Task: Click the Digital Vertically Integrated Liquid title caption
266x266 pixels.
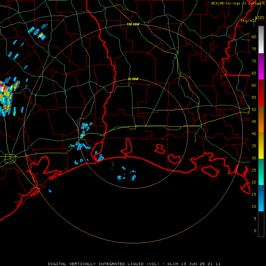Action: coord(134,264)
